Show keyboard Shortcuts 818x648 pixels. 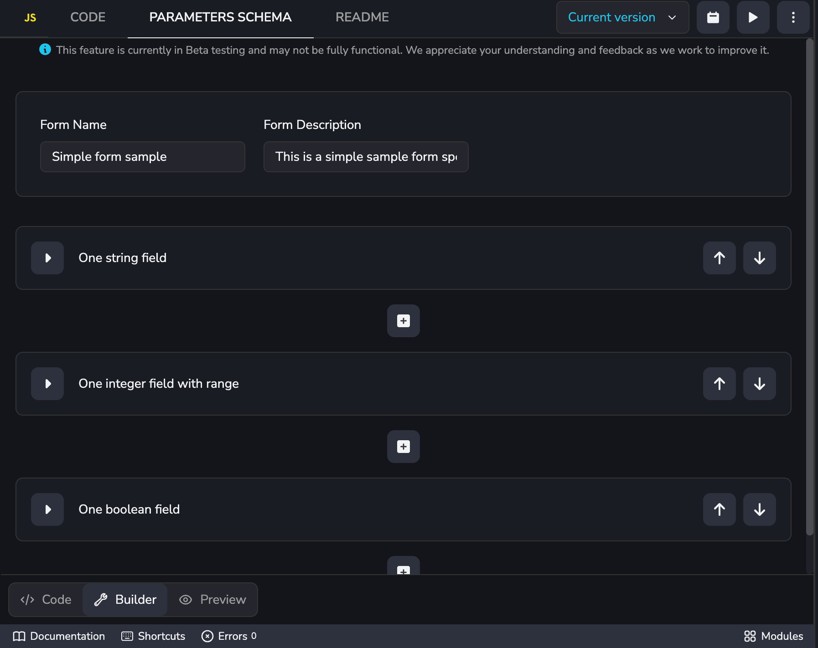153,636
